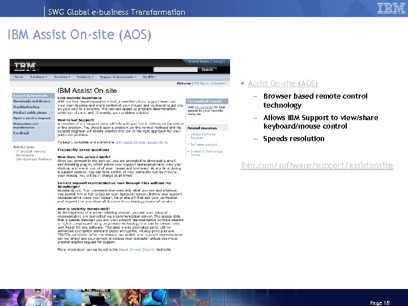Click the search input field on the webpage
The width and height of the screenshot is (408, 306).
[x=175, y=70]
